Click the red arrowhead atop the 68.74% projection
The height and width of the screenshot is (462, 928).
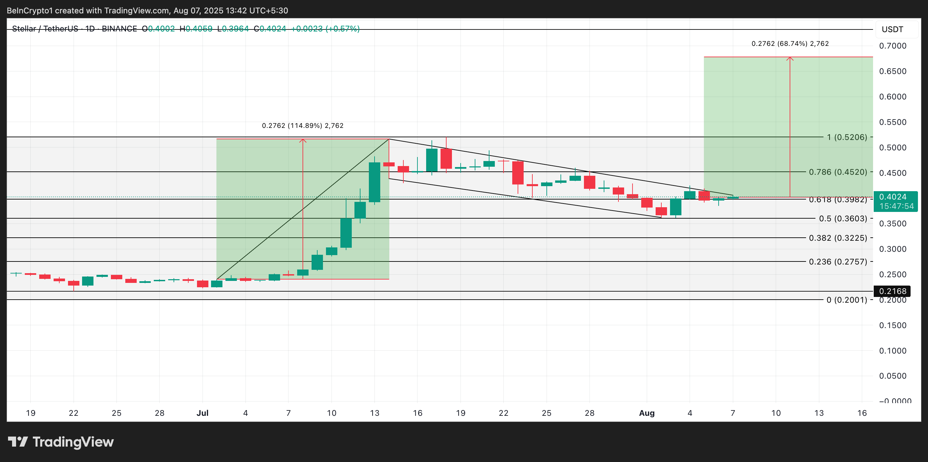[x=790, y=58]
